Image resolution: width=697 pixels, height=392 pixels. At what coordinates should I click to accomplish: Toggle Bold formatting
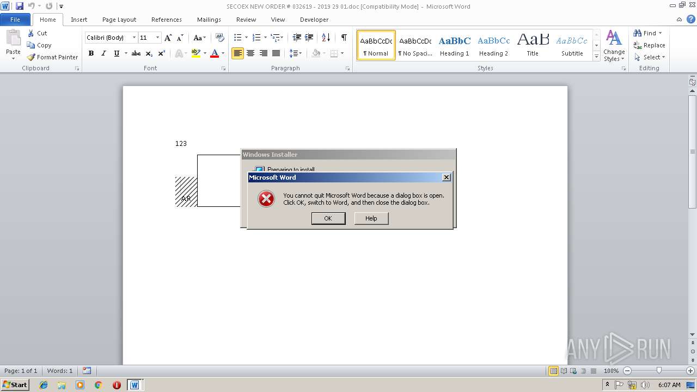click(91, 53)
